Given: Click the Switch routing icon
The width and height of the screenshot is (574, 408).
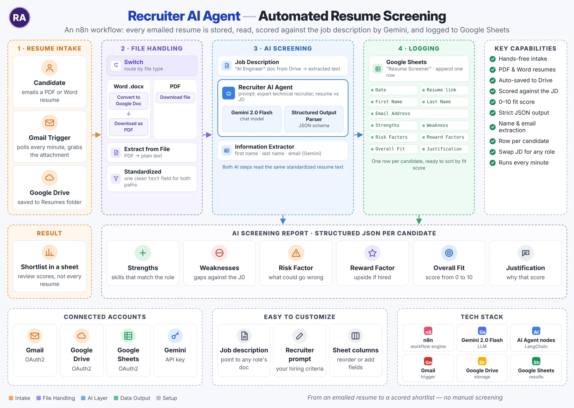Looking at the screenshot, I should (x=116, y=65).
